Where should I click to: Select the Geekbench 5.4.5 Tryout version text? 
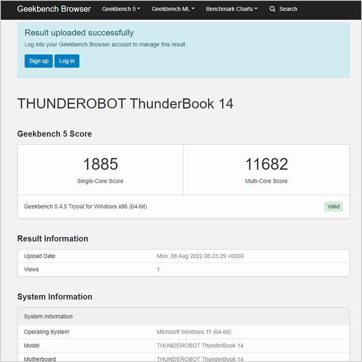(85, 206)
